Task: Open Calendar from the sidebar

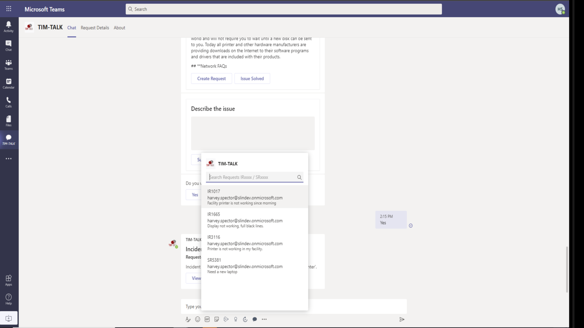Action: tap(9, 83)
